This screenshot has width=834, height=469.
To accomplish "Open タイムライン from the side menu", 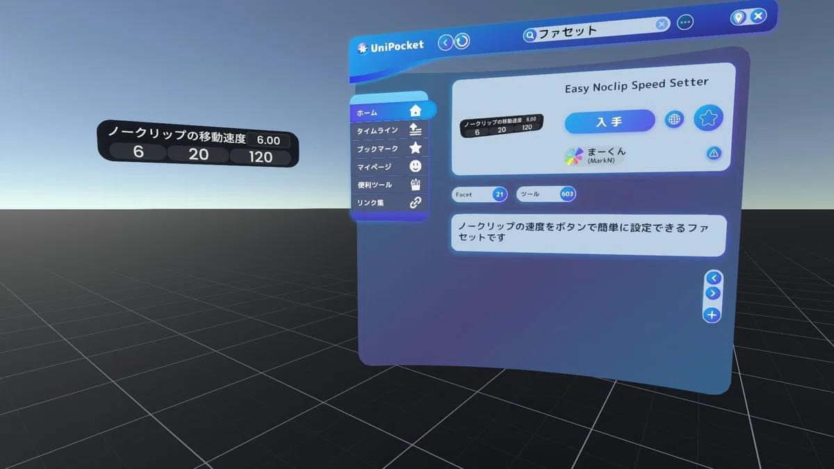I will (389, 130).
